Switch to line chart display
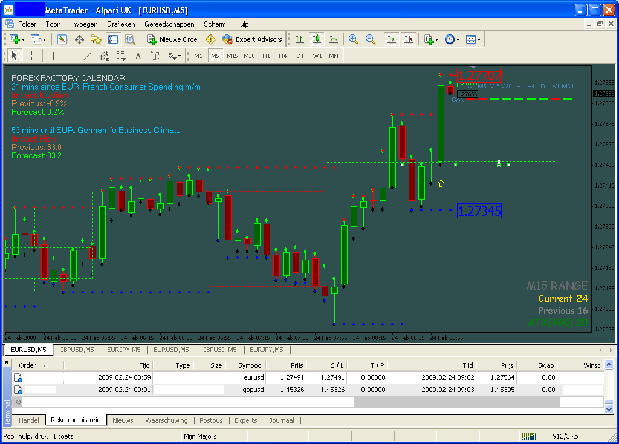This screenshot has width=619, height=444. pyautogui.click(x=334, y=39)
